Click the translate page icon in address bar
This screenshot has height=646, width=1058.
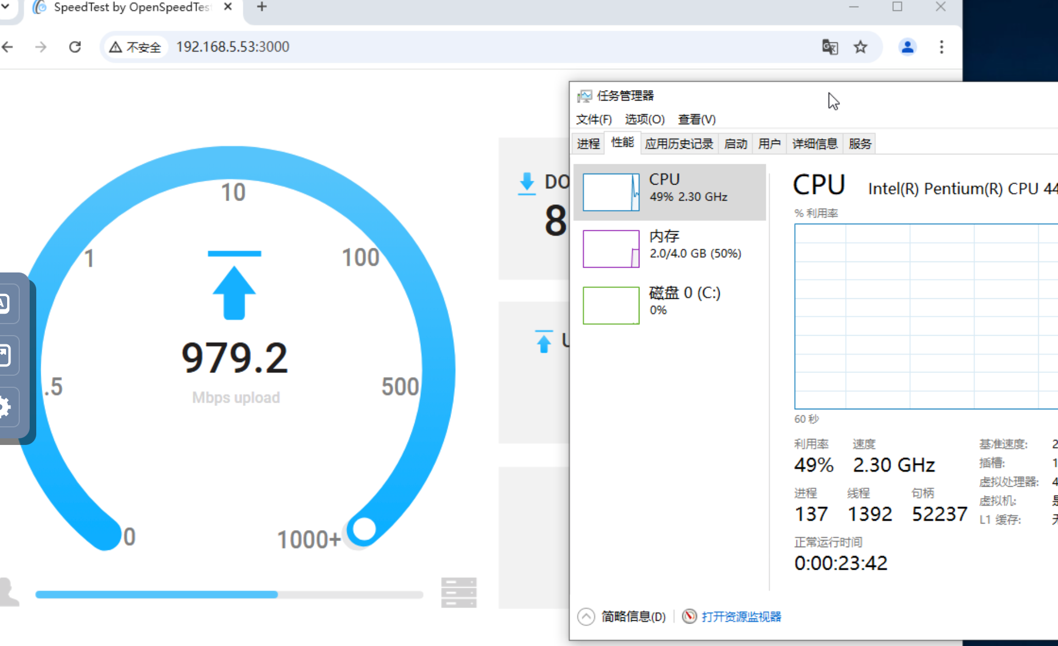(829, 47)
